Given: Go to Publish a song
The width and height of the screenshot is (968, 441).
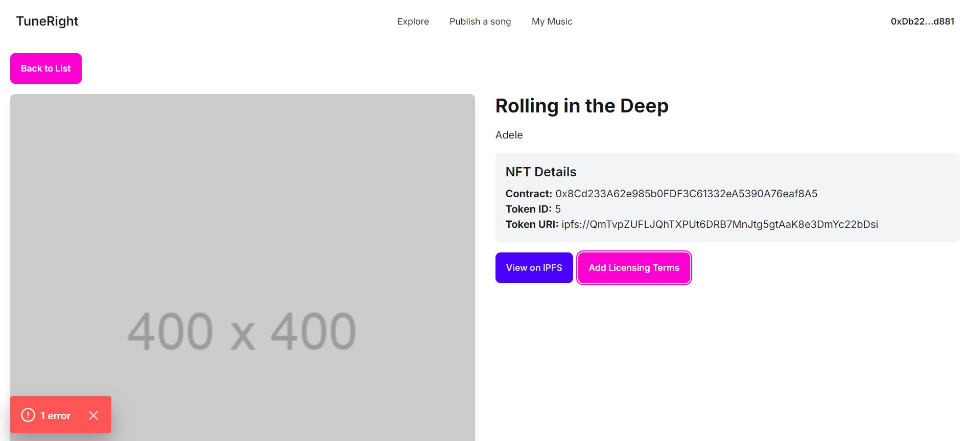Looking at the screenshot, I should click(480, 21).
